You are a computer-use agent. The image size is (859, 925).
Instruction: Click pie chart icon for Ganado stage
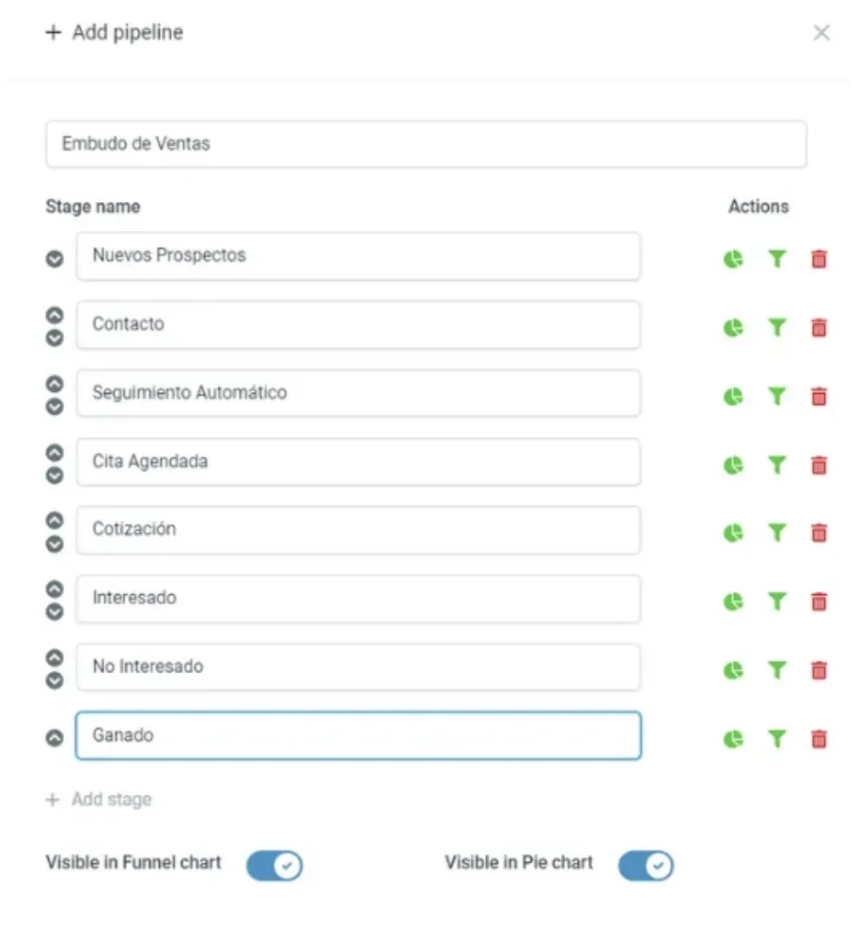click(733, 739)
